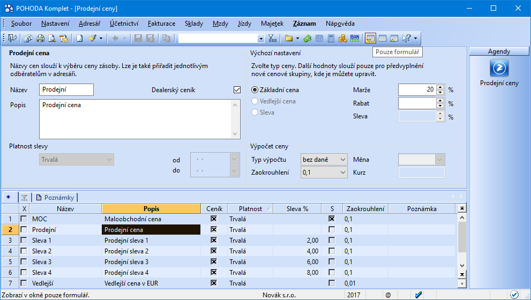Viewport: 531px width, 300px height.
Task: Click the table vertical scrollbar down arrow
Action: (x=462, y=266)
